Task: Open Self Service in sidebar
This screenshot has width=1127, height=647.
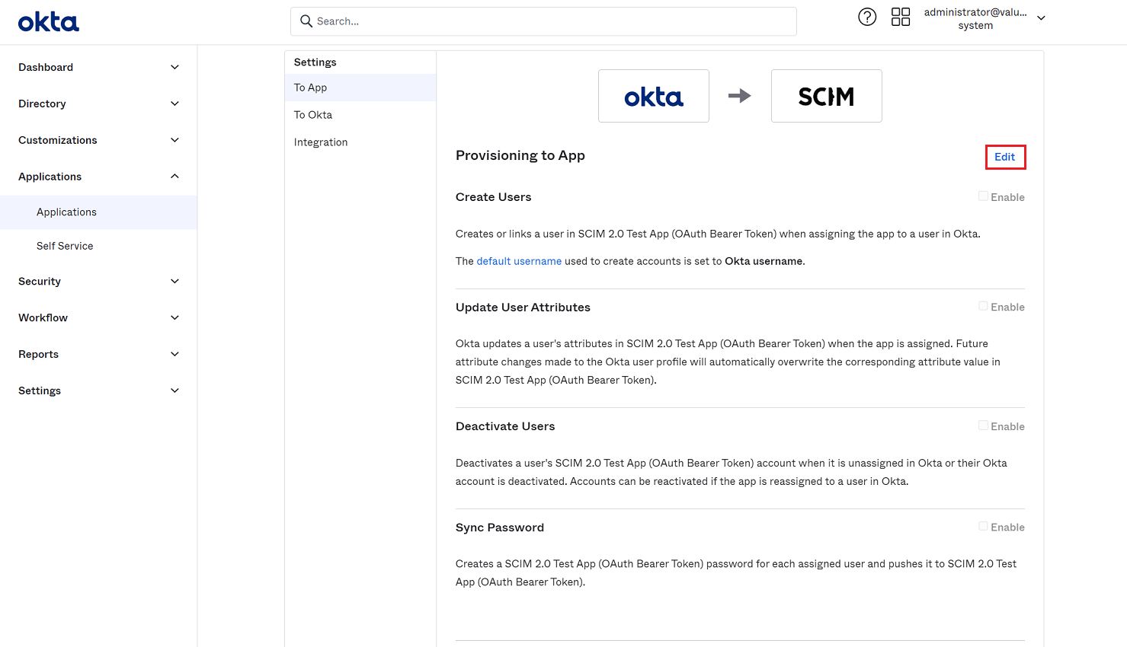Action: click(x=65, y=246)
